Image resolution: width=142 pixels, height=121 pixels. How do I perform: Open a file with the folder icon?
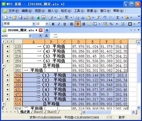pyautogui.click(x=15, y=17)
